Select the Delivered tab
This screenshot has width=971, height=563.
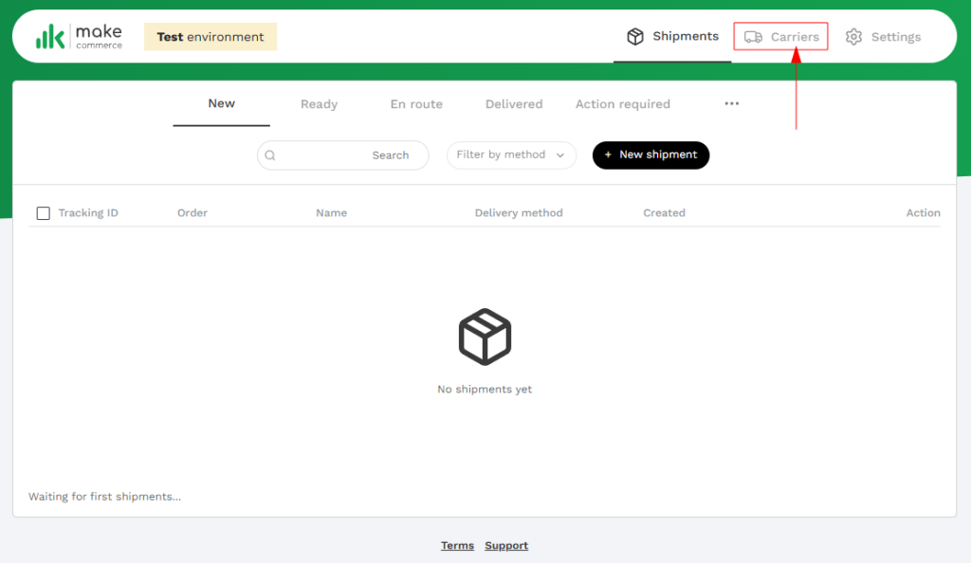[x=514, y=104]
